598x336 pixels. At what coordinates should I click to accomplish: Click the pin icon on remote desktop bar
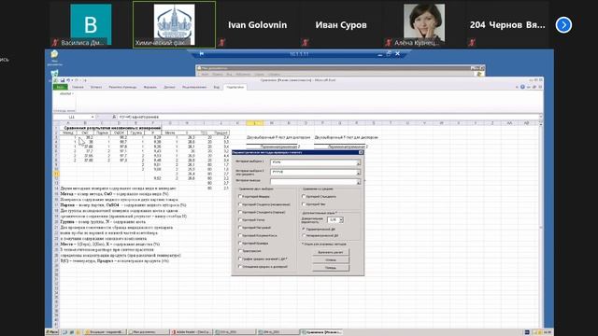click(202, 54)
